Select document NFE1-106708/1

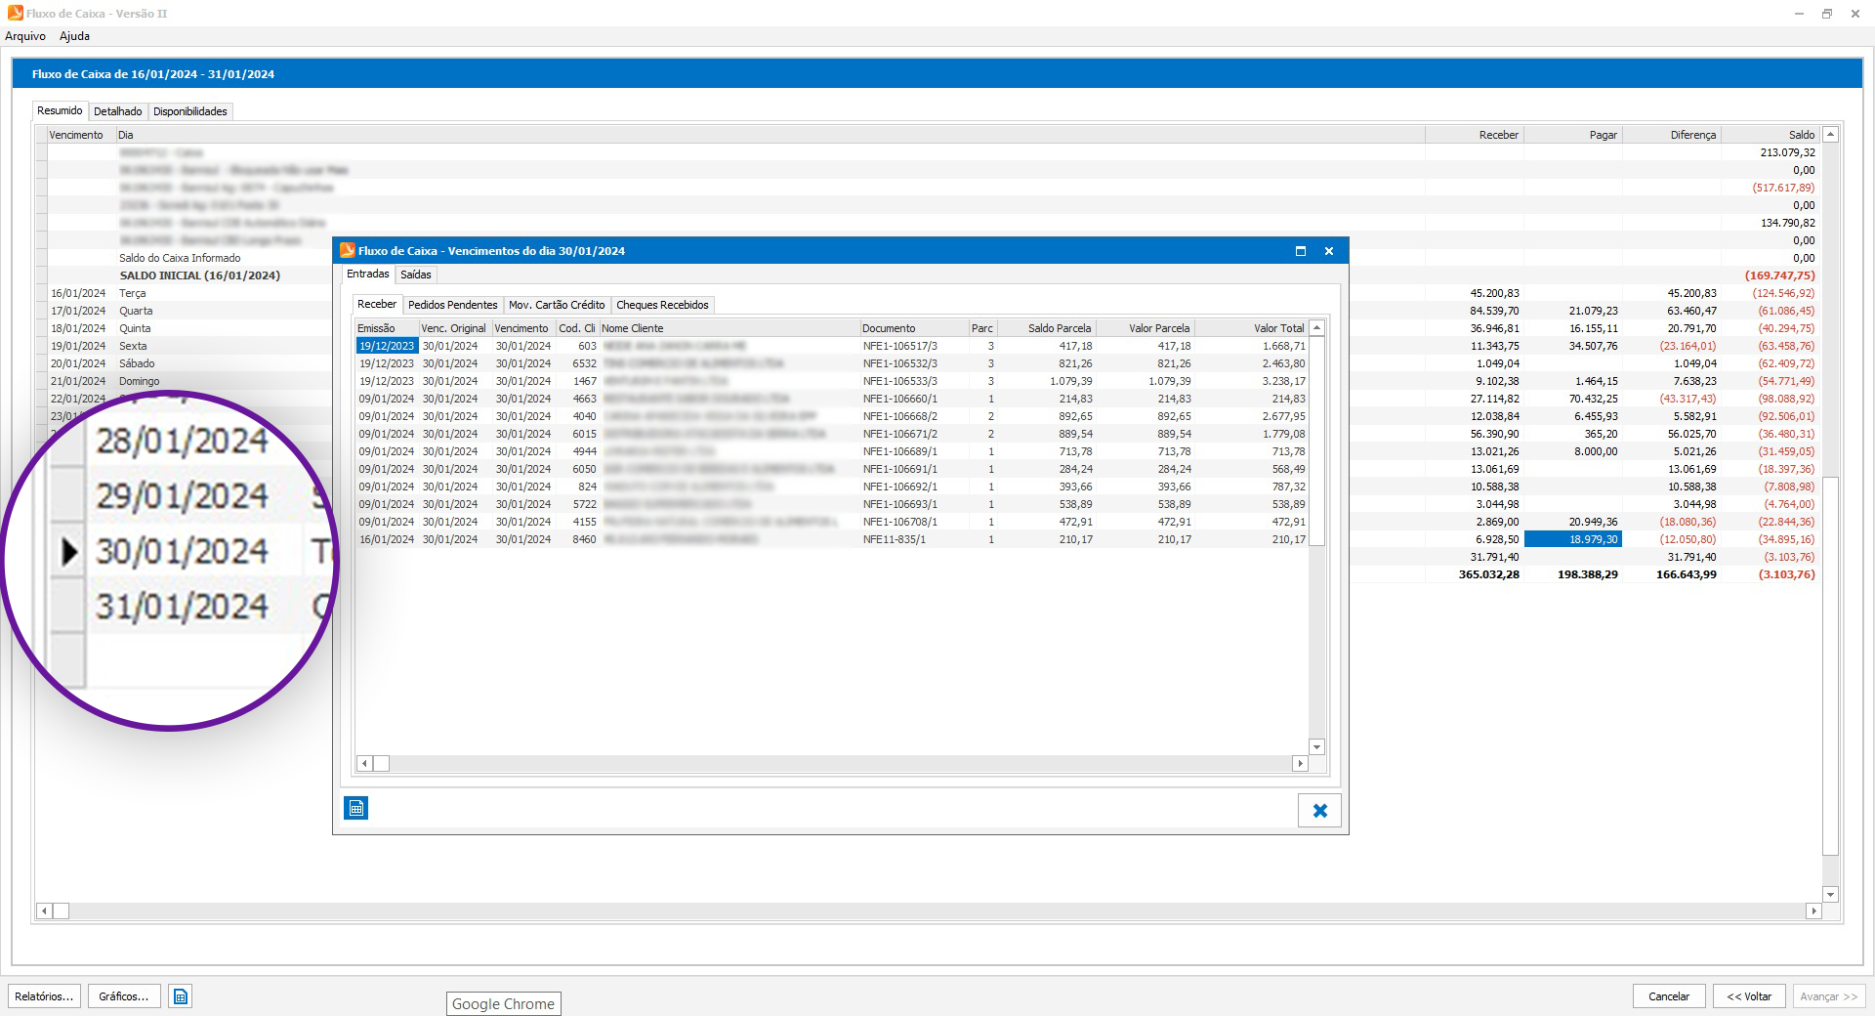[x=900, y=522]
